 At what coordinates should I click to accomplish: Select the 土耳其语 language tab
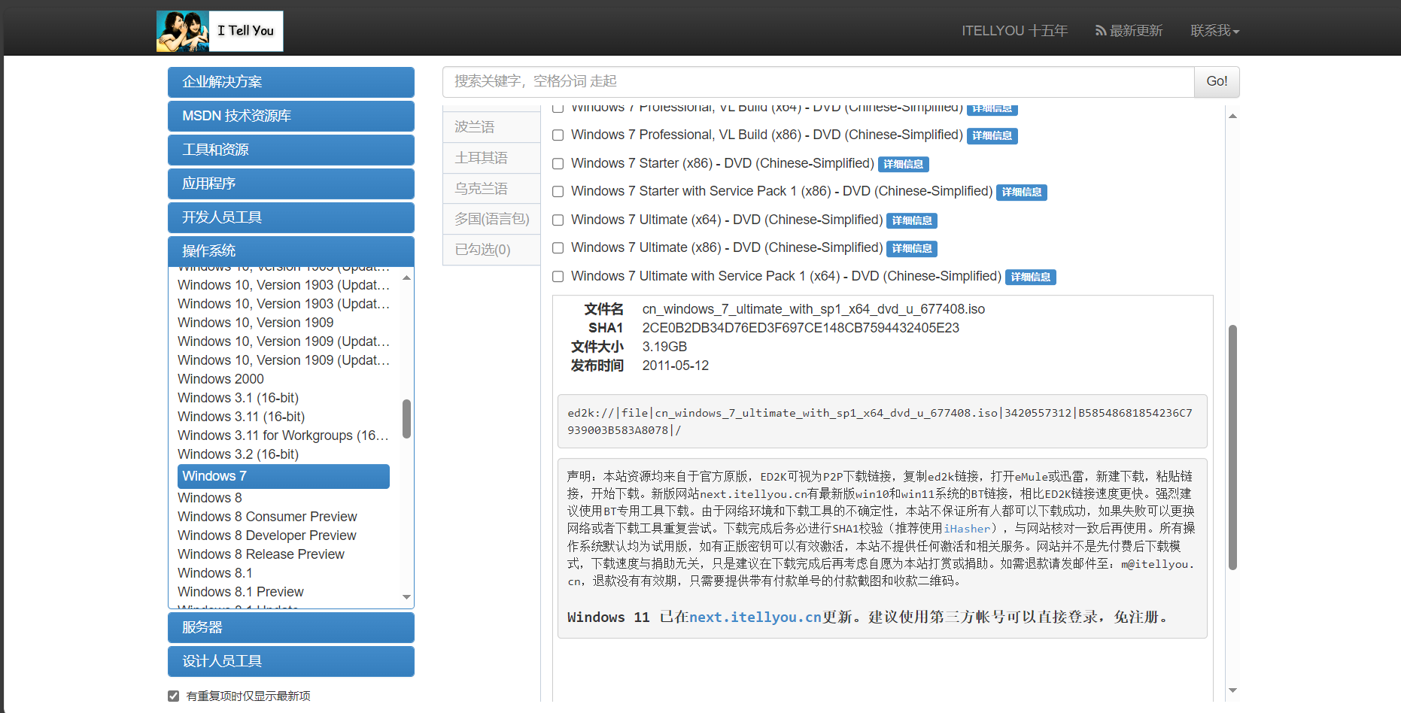491,158
